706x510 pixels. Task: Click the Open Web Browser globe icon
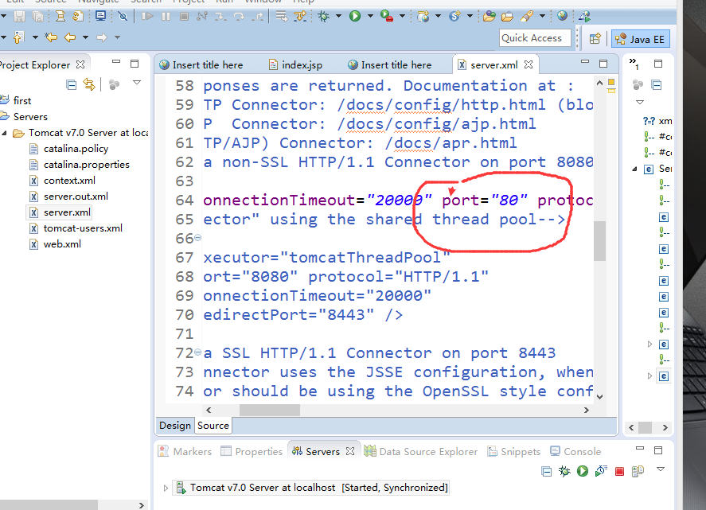pos(562,16)
